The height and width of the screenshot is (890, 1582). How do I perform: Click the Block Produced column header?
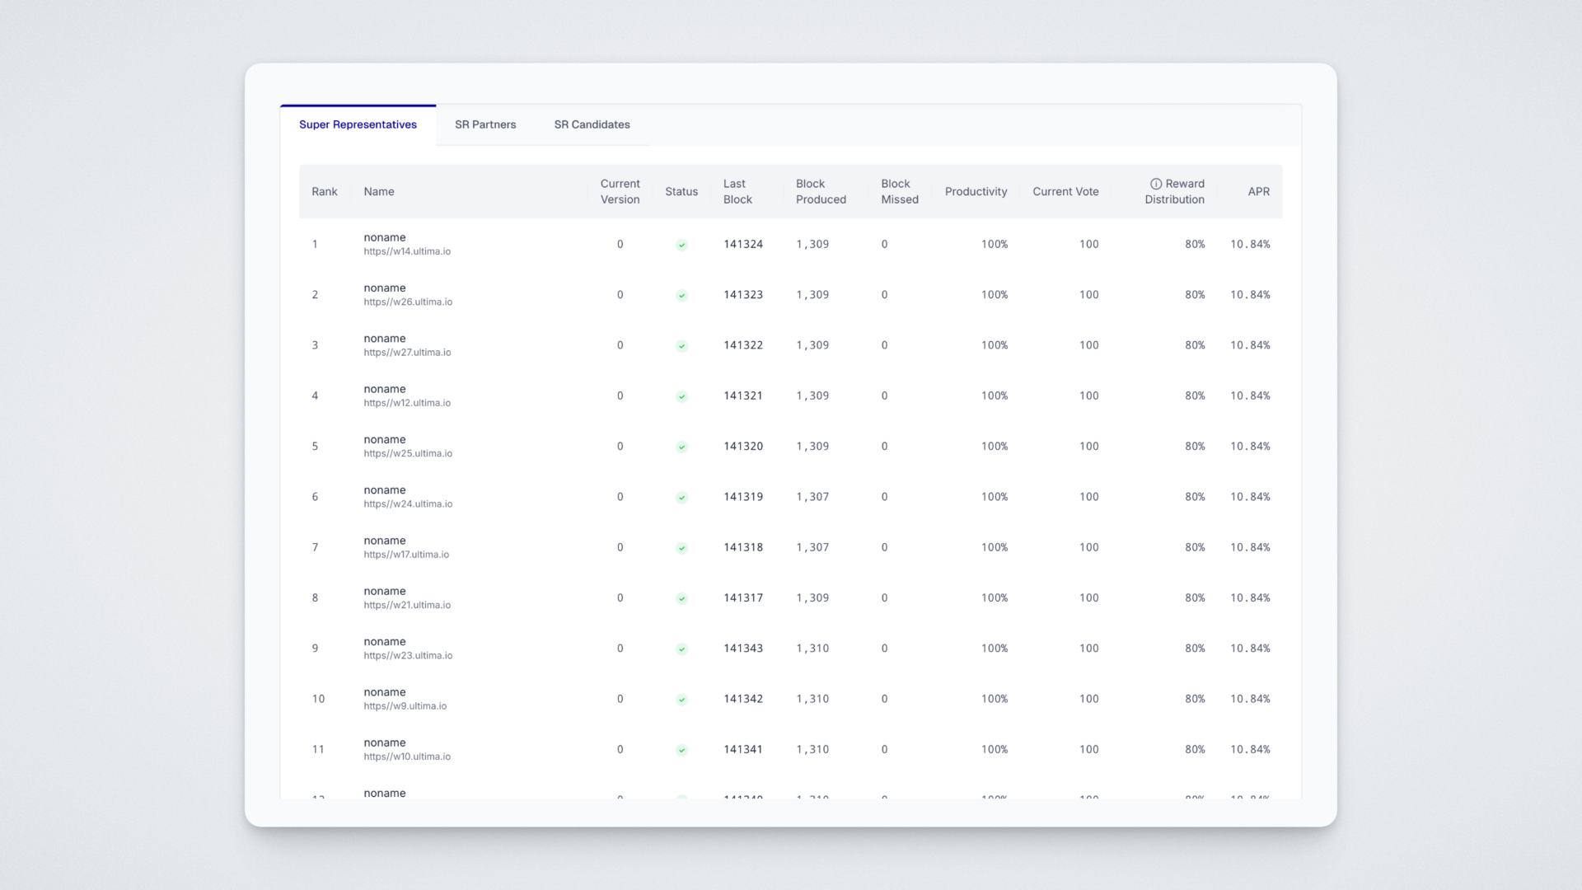(821, 191)
